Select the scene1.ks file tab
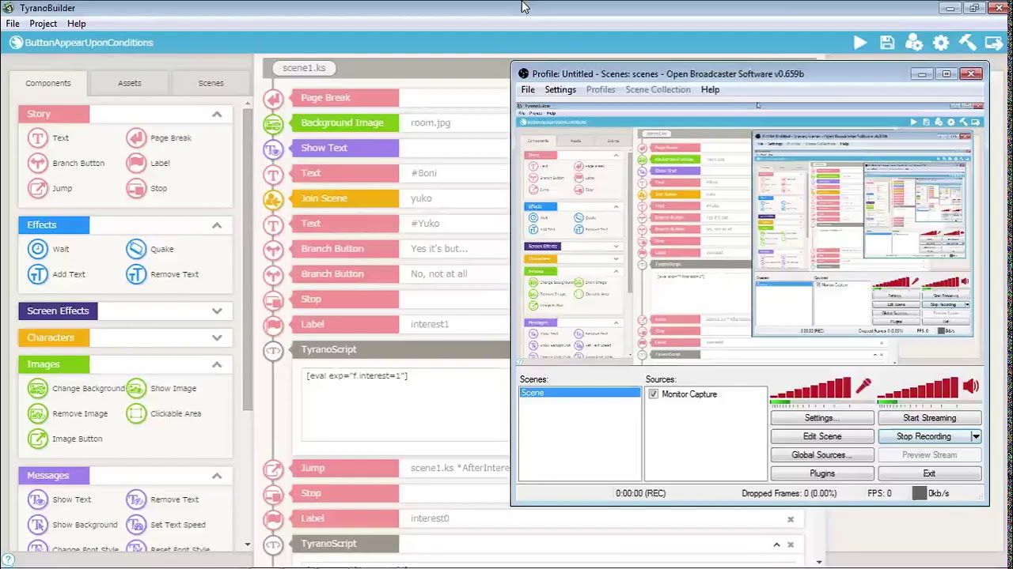 305,68
